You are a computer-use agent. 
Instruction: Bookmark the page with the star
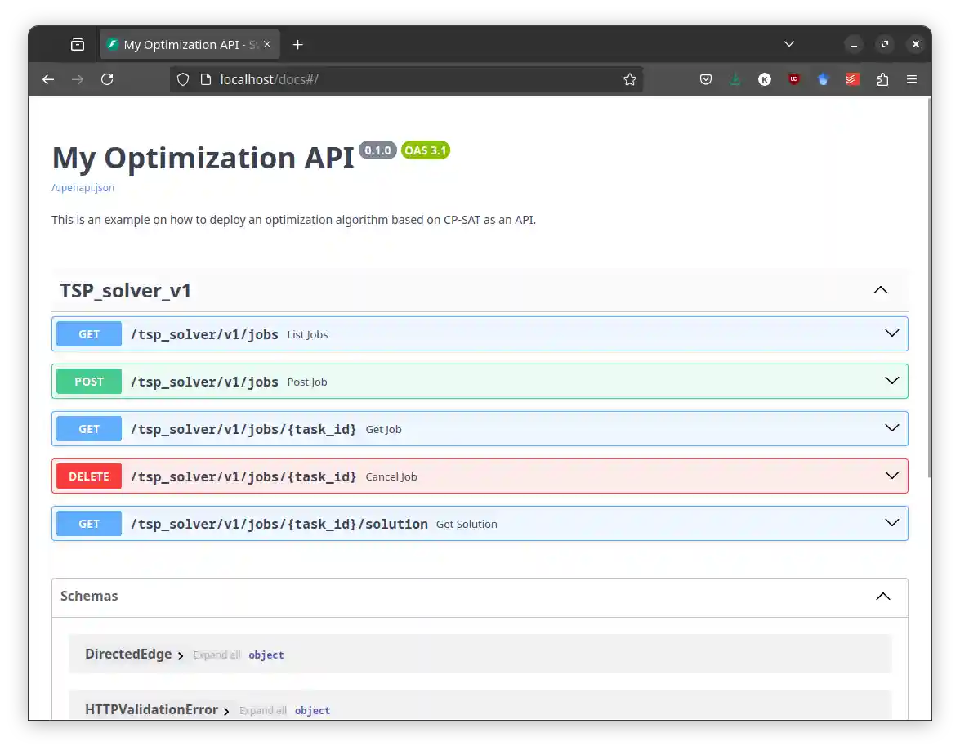coord(630,79)
